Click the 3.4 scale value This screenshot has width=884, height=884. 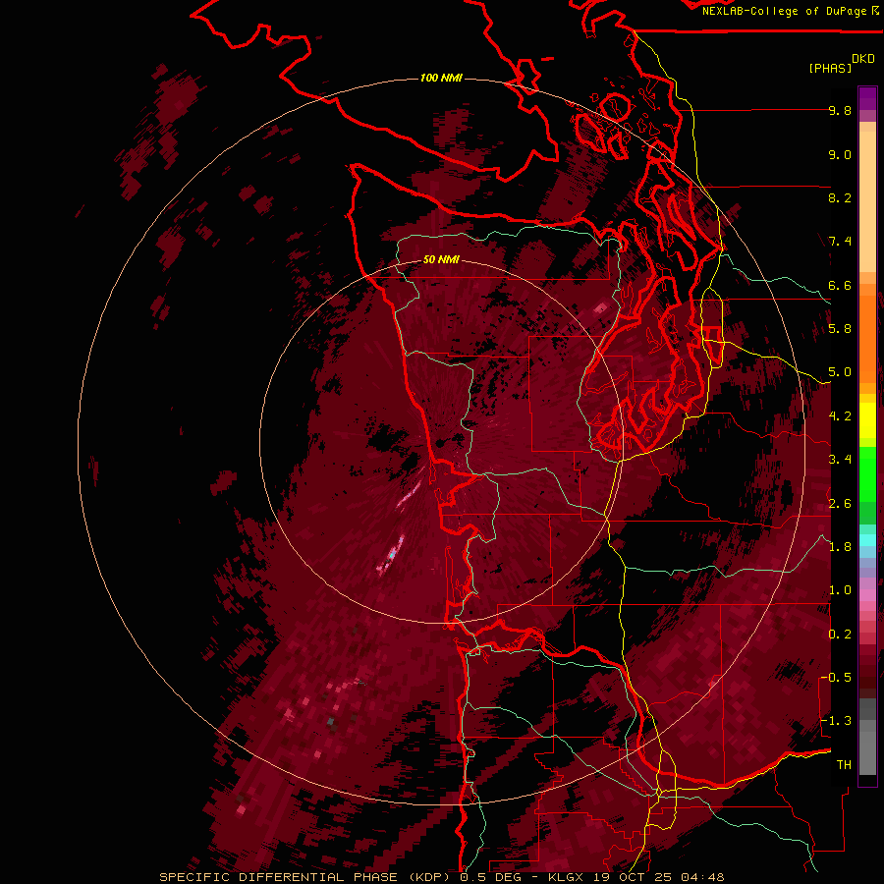[x=840, y=460]
